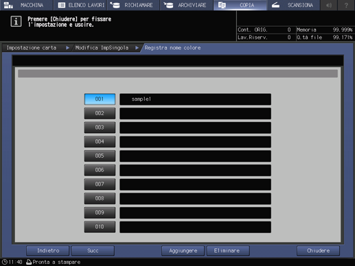The image size is (355, 266).
Task: Open the SCANSIONA tab
Action: 293,5
